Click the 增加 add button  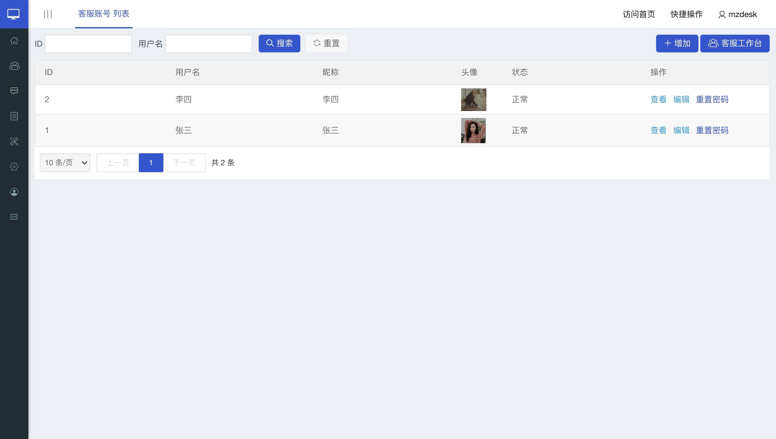677,44
